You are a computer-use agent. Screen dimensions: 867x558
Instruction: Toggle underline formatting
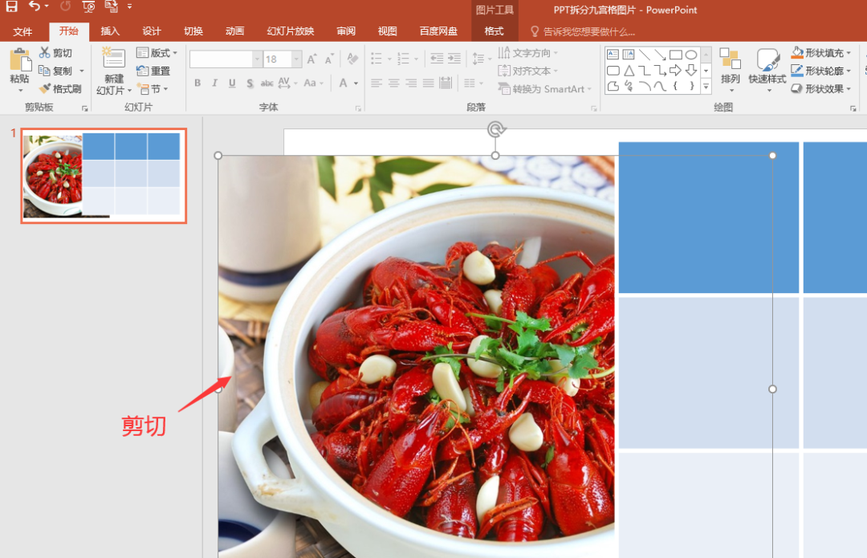(x=232, y=83)
